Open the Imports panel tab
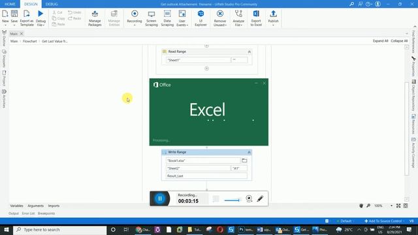418x235 pixels. point(54,206)
